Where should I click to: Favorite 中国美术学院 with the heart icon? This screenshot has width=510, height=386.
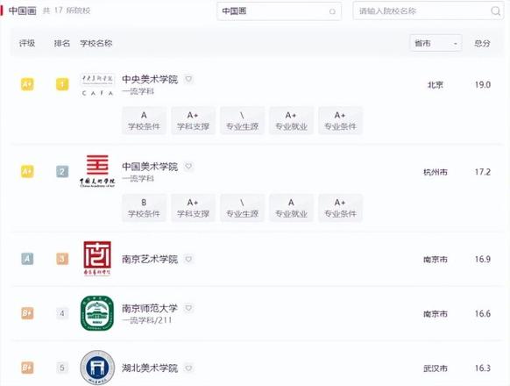pos(188,166)
